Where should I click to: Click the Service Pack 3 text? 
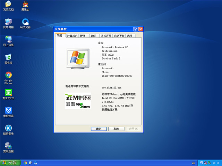pos(111,58)
